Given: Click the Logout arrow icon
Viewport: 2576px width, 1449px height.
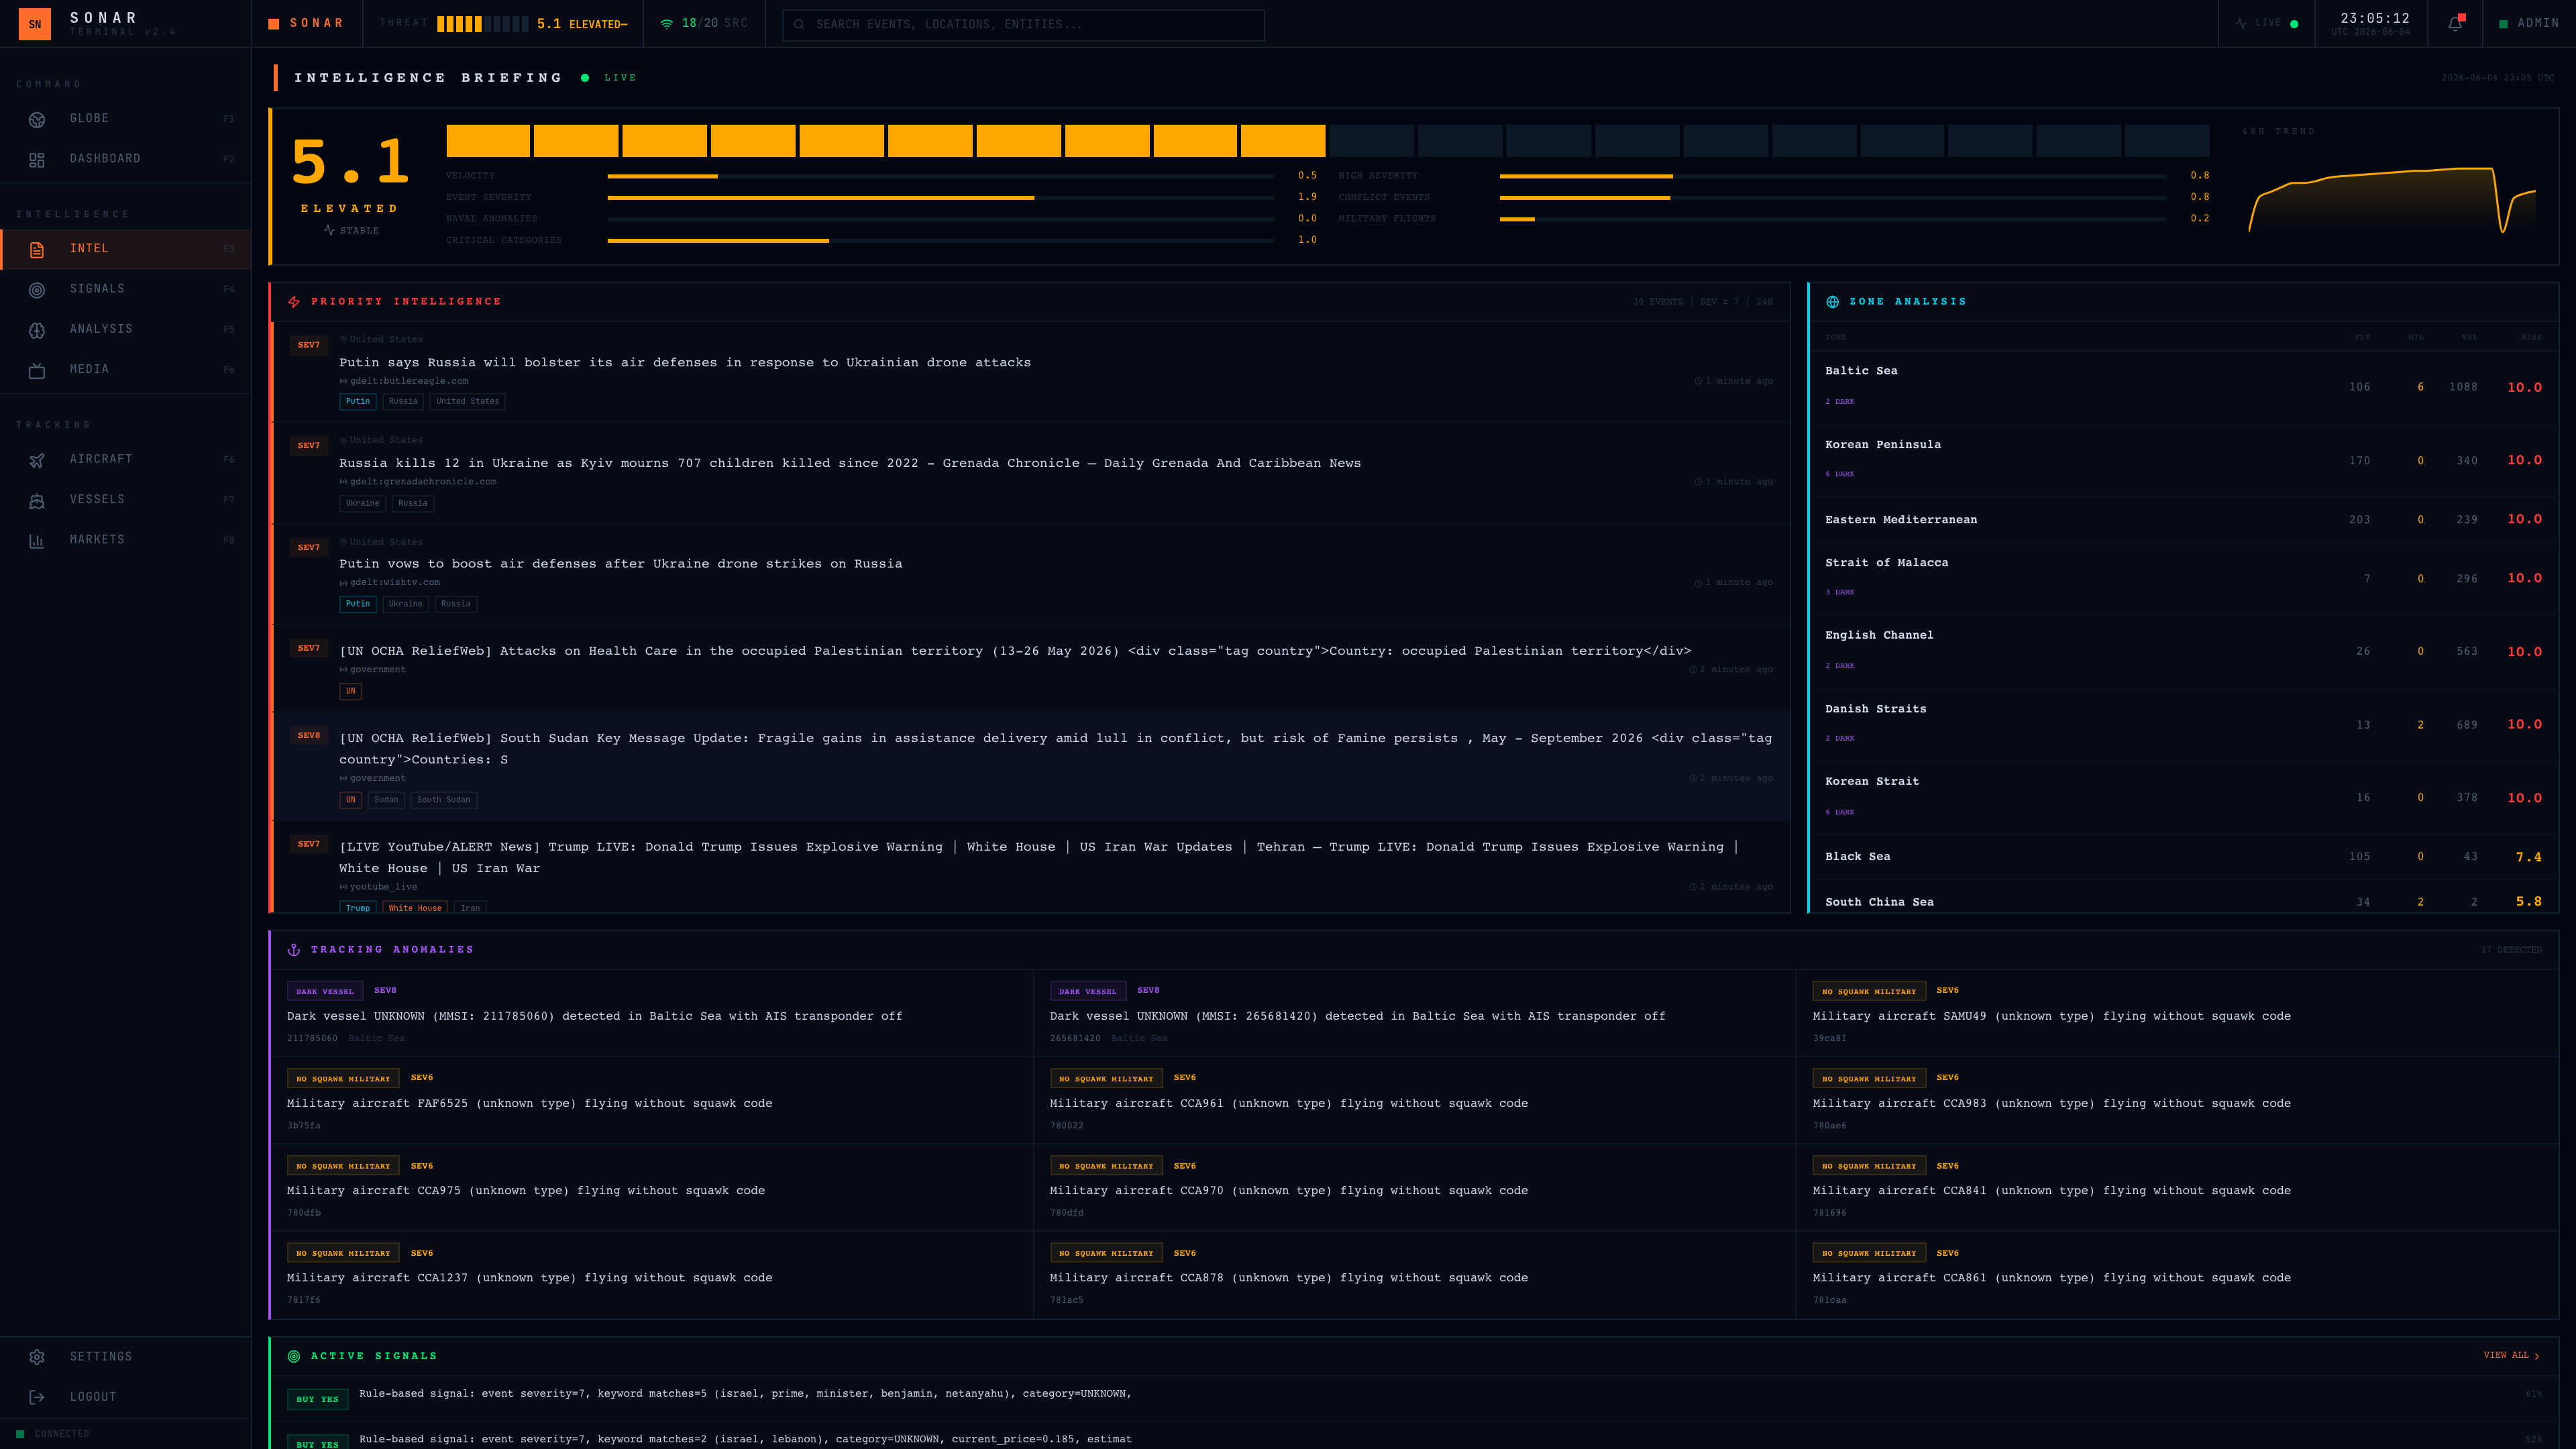Looking at the screenshot, I should pos(37,1397).
